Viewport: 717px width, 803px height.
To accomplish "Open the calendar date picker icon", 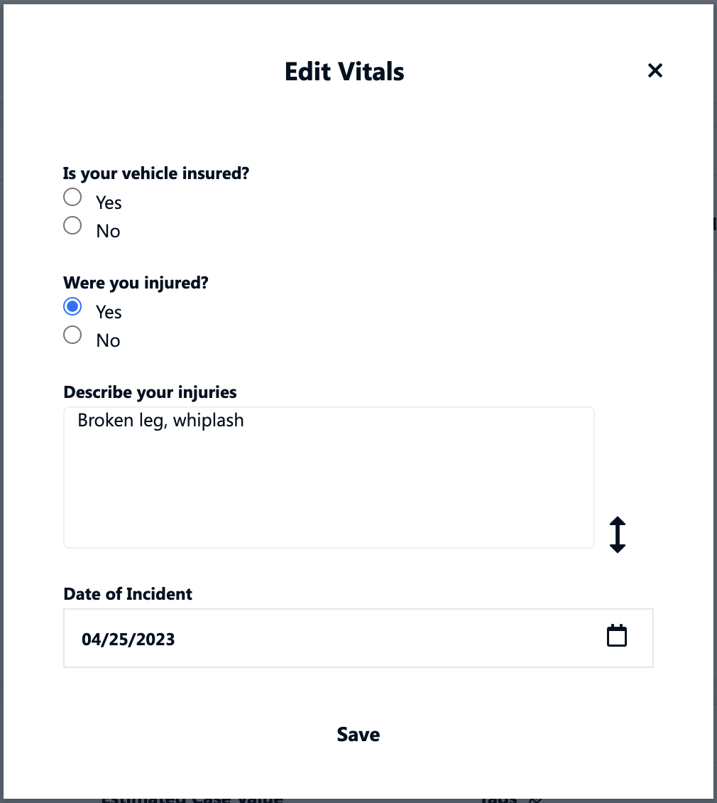I will click(617, 636).
